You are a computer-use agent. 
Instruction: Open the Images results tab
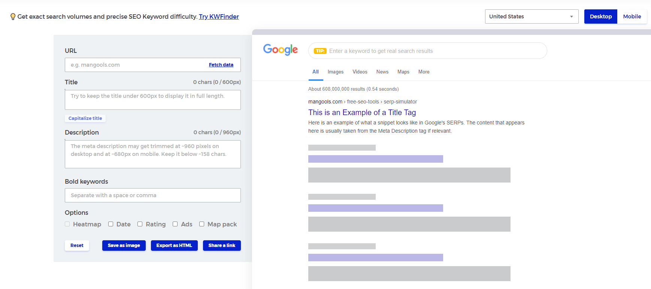pyautogui.click(x=336, y=72)
